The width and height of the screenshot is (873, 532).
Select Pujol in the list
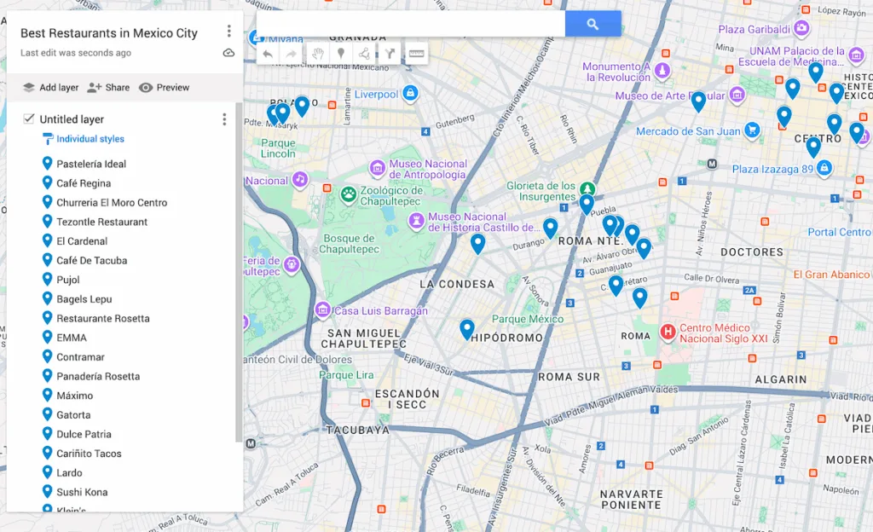(68, 280)
